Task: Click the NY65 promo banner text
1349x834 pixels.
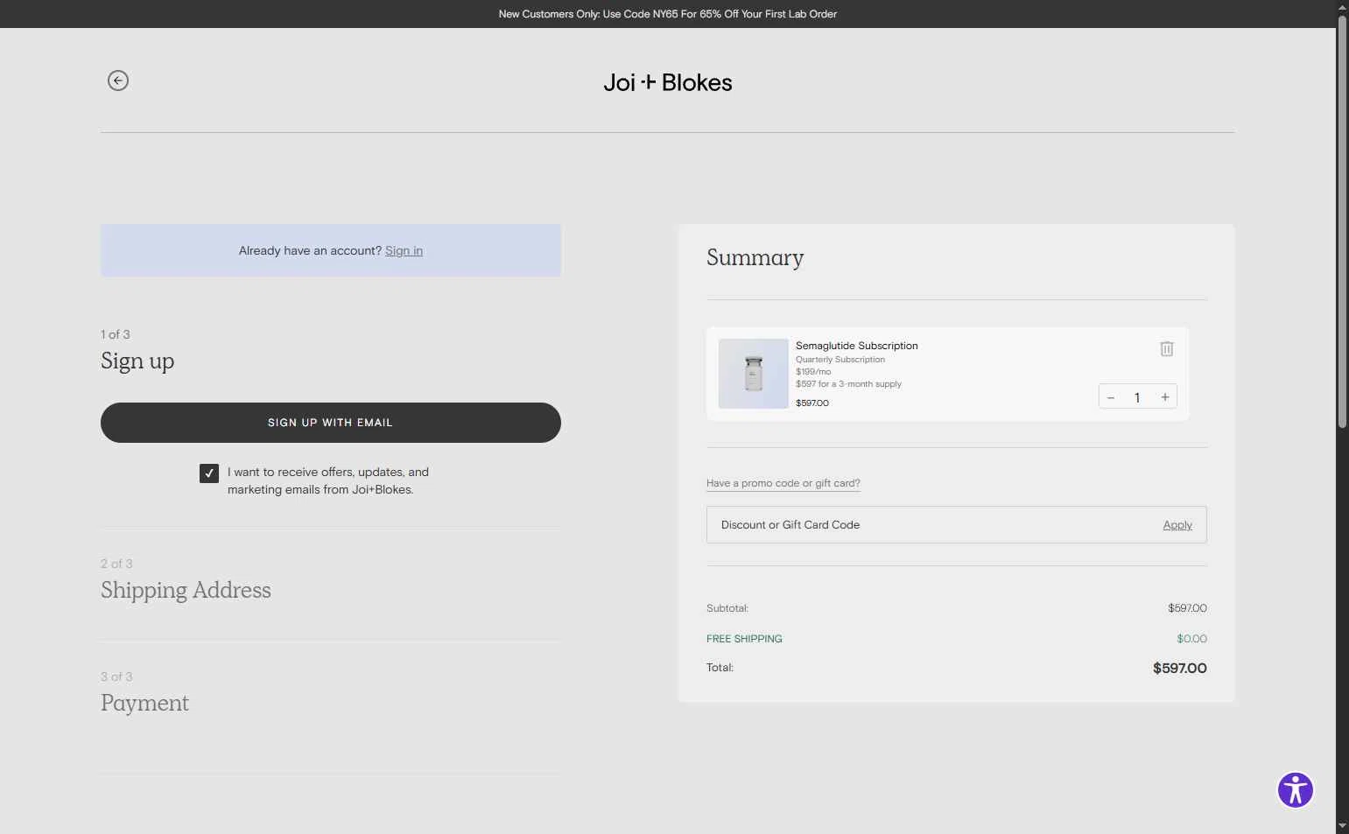Action: coord(668,14)
